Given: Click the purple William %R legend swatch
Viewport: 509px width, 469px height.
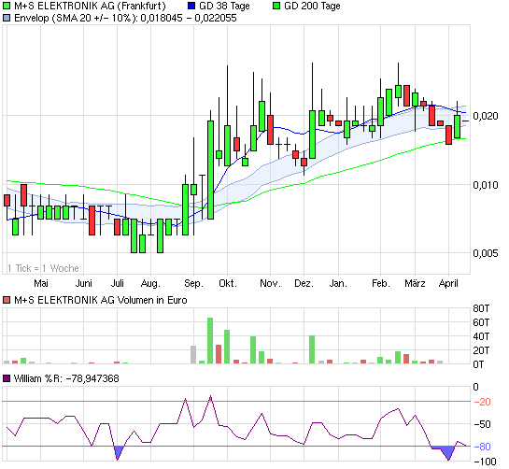Looking at the screenshot, I should click(x=7, y=378).
